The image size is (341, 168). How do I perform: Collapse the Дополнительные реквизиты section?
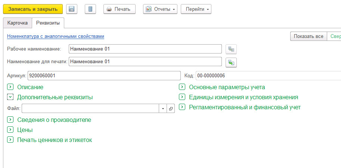coord(10,97)
